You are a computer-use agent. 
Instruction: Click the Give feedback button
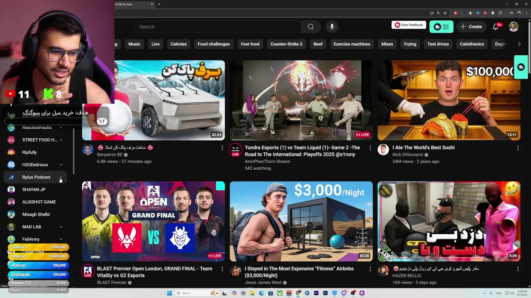point(409,25)
